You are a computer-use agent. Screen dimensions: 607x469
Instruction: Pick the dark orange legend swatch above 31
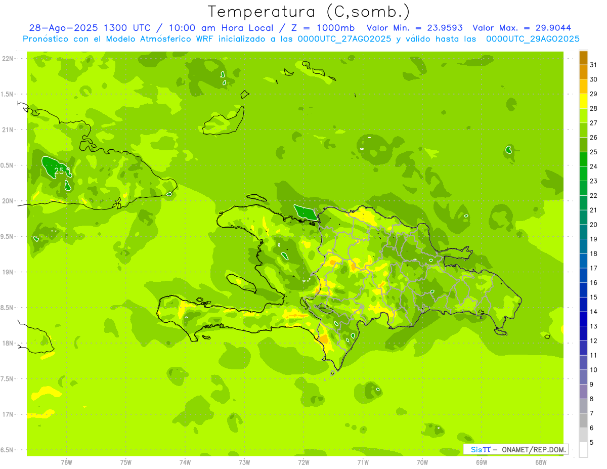click(583, 57)
